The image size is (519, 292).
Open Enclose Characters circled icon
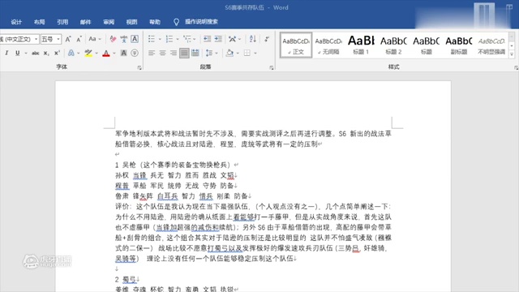pyautogui.click(x=135, y=53)
